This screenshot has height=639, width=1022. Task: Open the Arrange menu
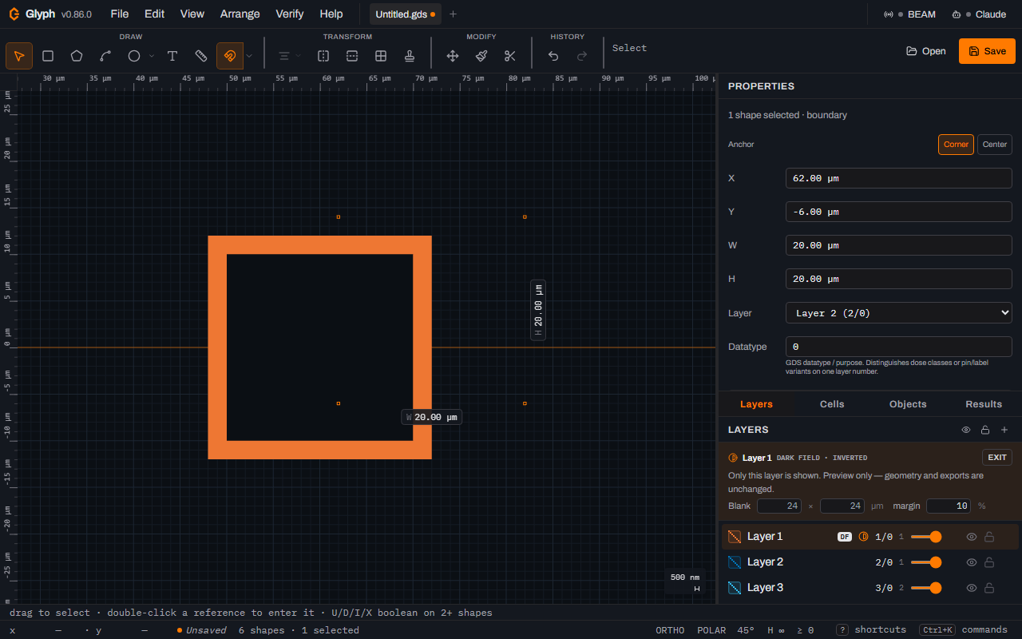pyautogui.click(x=240, y=14)
